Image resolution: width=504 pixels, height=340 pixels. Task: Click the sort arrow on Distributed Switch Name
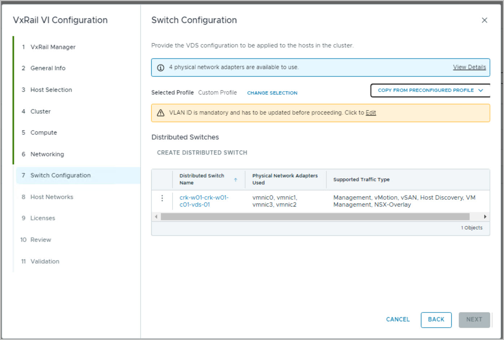click(x=235, y=179)
